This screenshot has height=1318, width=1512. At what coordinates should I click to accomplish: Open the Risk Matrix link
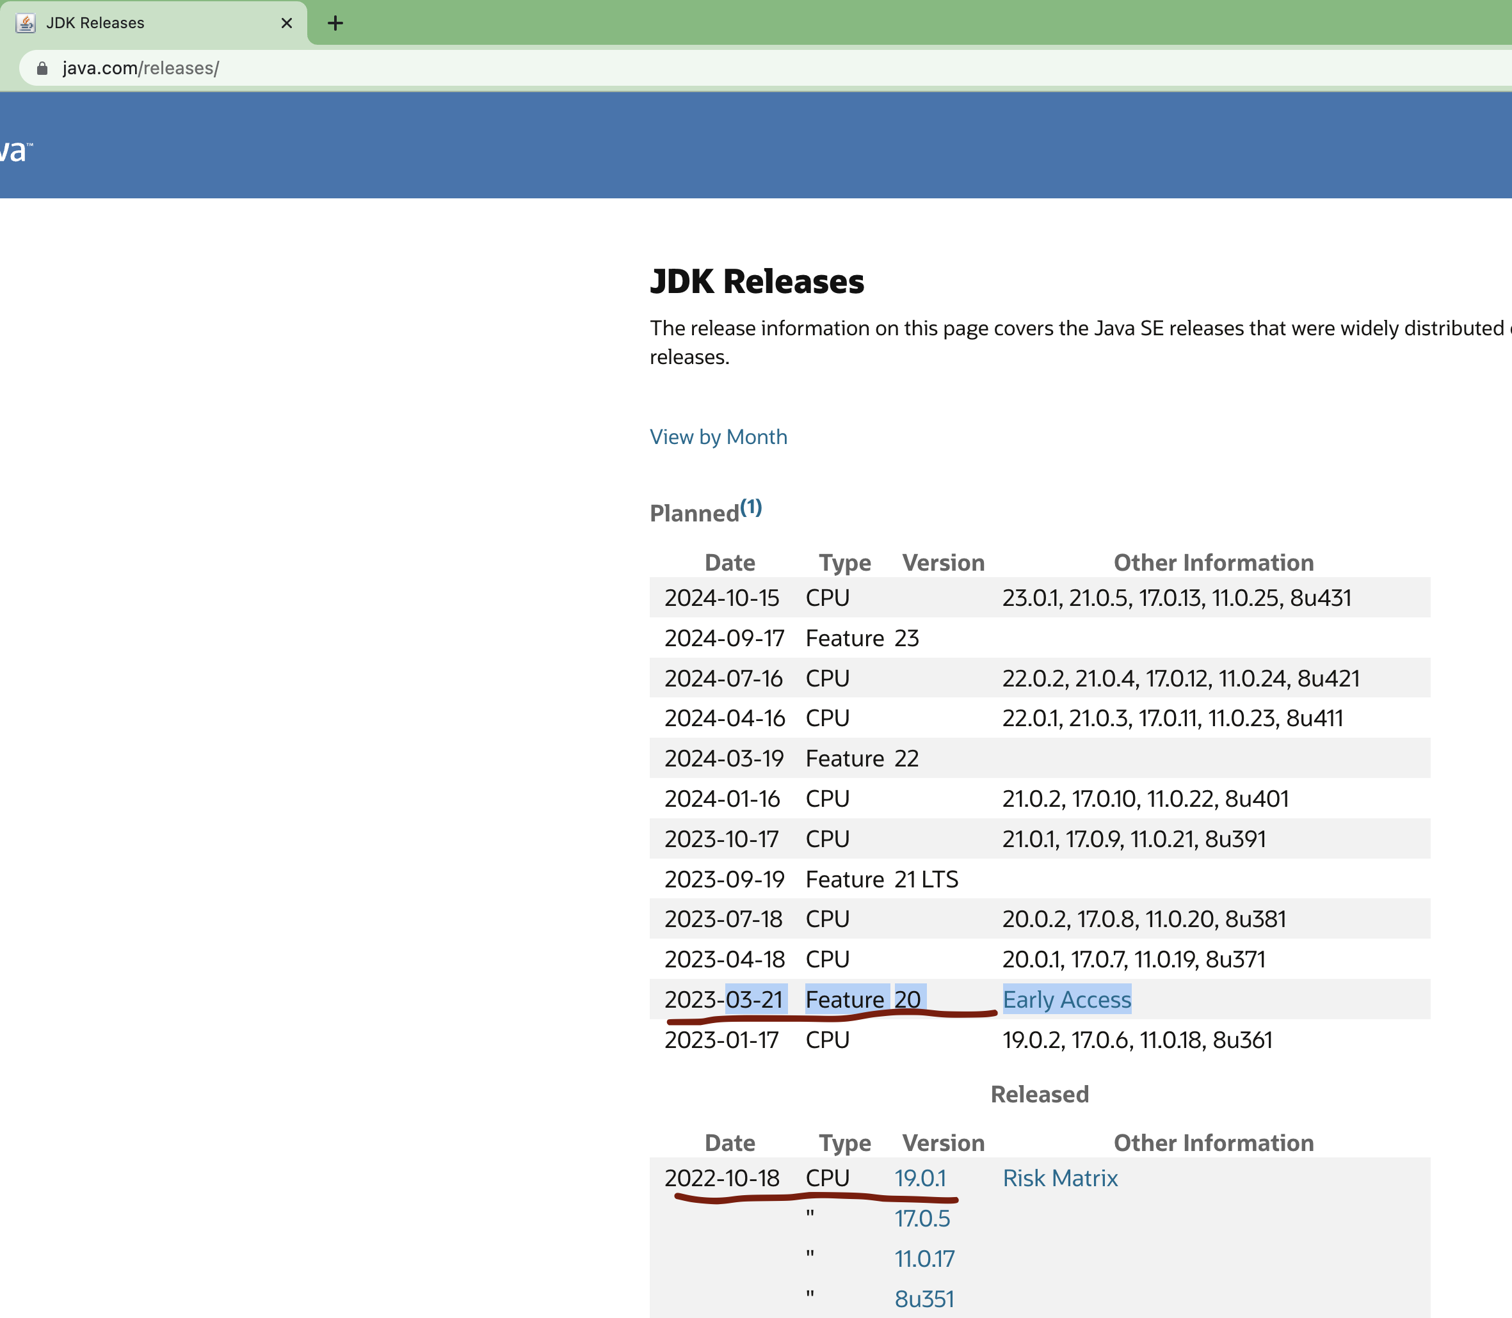coord(1059,1179)
